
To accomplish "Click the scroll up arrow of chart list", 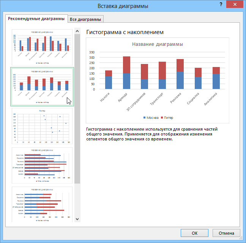I will pyautogui.click(x=77, y=31).
